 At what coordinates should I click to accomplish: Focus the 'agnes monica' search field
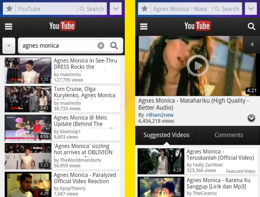(x=59, y=46)
